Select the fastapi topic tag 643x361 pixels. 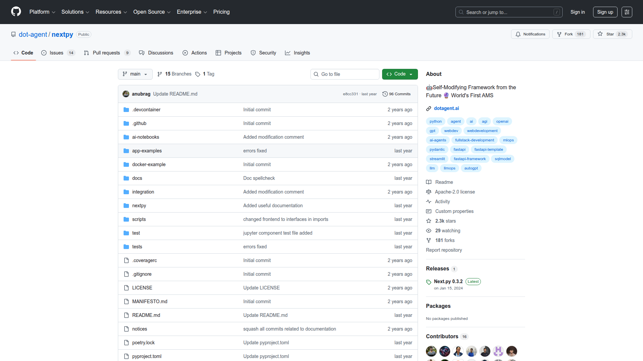tap(459, 149)
